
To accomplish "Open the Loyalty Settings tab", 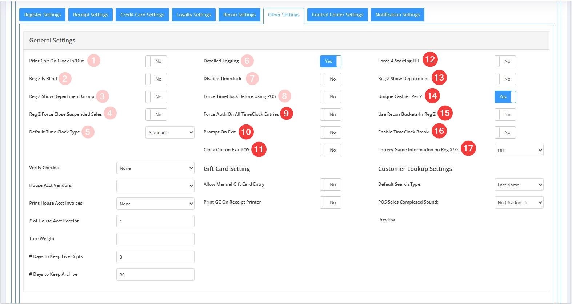I will coord(193,15).
